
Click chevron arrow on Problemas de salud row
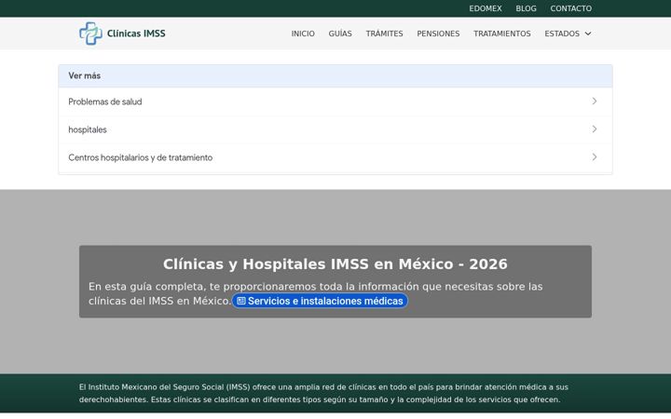595,101
